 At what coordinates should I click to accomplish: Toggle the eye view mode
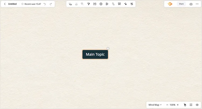click(x=197, y=105)
